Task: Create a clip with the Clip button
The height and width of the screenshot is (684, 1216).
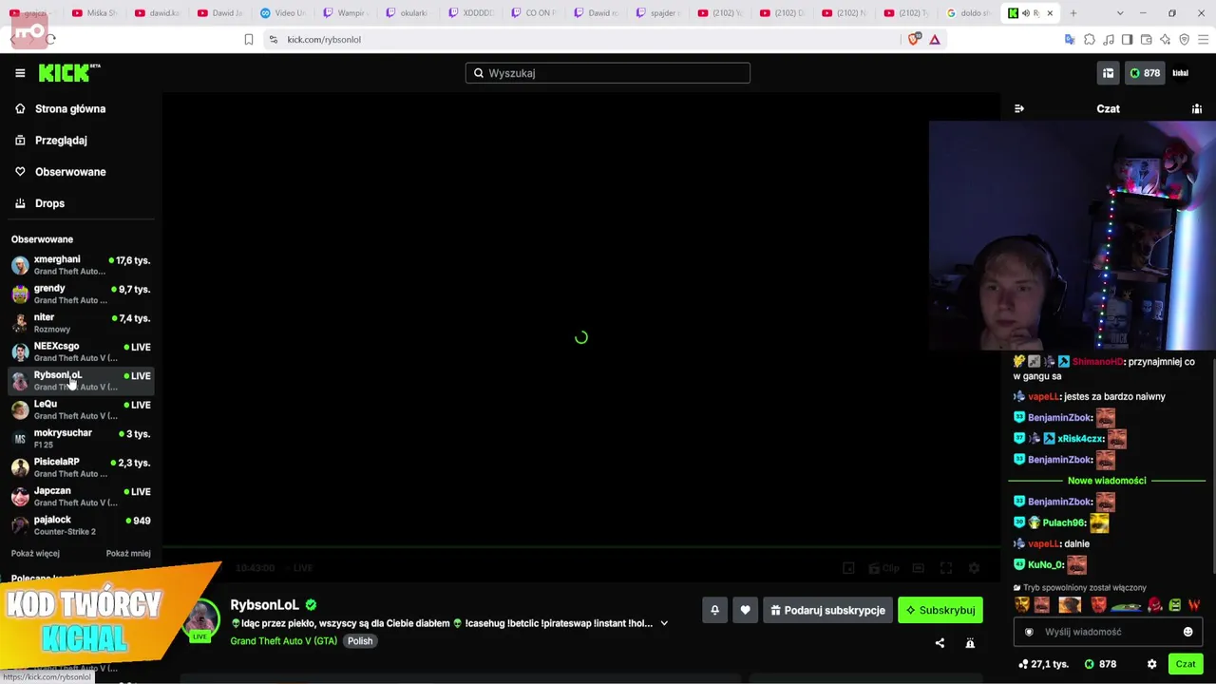Action: pyautogui.click(x=884, y=568)
